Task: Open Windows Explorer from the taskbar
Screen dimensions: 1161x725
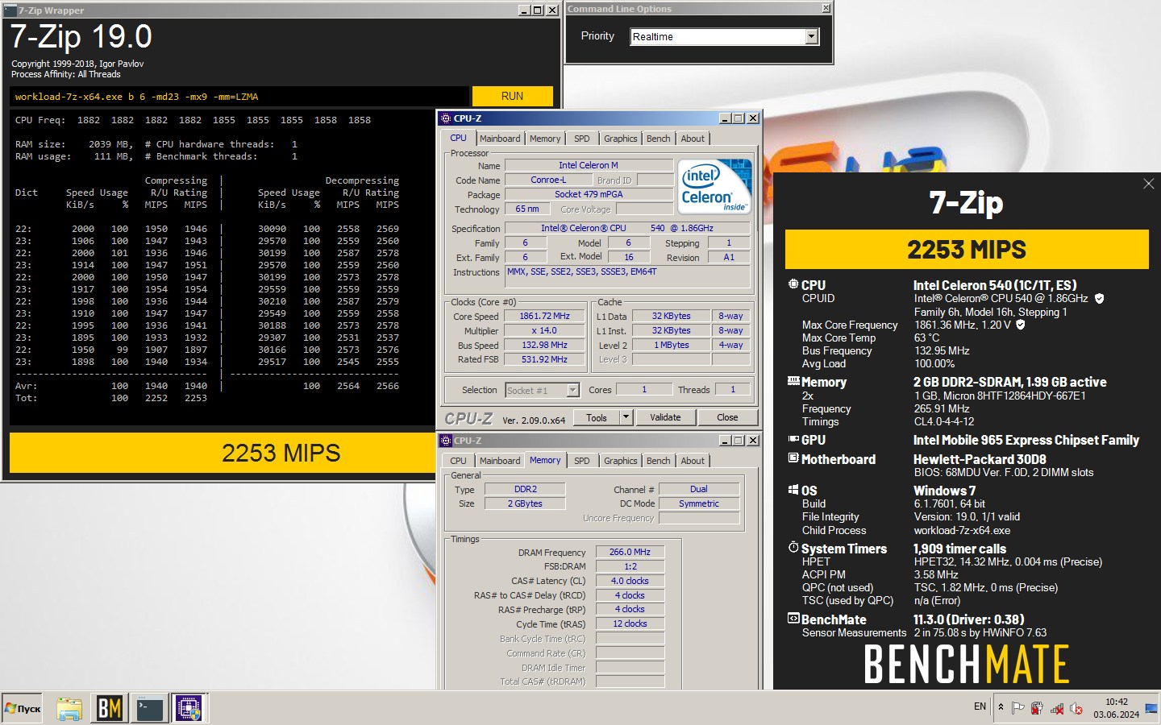Action: point(69,708)
